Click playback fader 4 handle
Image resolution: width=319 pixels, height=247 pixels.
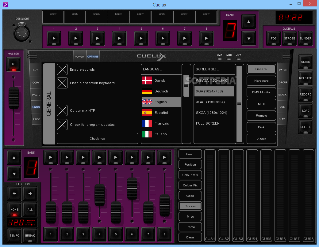point(99,195)
